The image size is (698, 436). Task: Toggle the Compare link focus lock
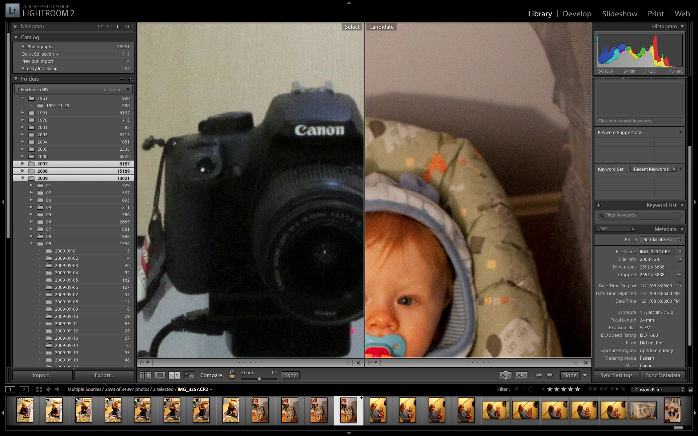232,375
